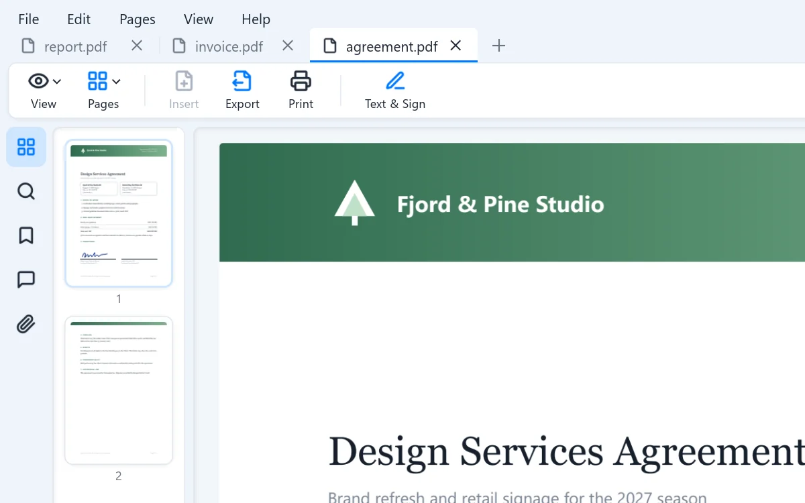
Task: Click the Pages grid toolbar icon
Action: (97, 81)
